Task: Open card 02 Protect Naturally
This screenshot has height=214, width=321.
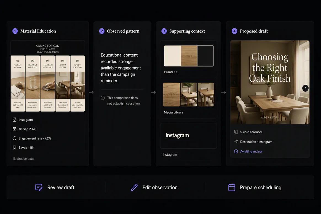Action: click(x=33, y=84)
